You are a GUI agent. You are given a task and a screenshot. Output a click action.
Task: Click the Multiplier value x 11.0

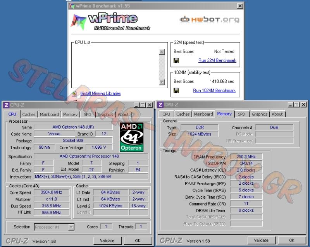point(52,199)
